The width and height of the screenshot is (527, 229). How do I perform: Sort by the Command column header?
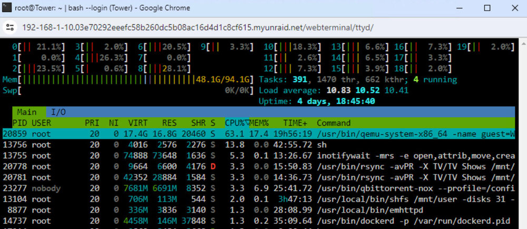coord(334,123)
